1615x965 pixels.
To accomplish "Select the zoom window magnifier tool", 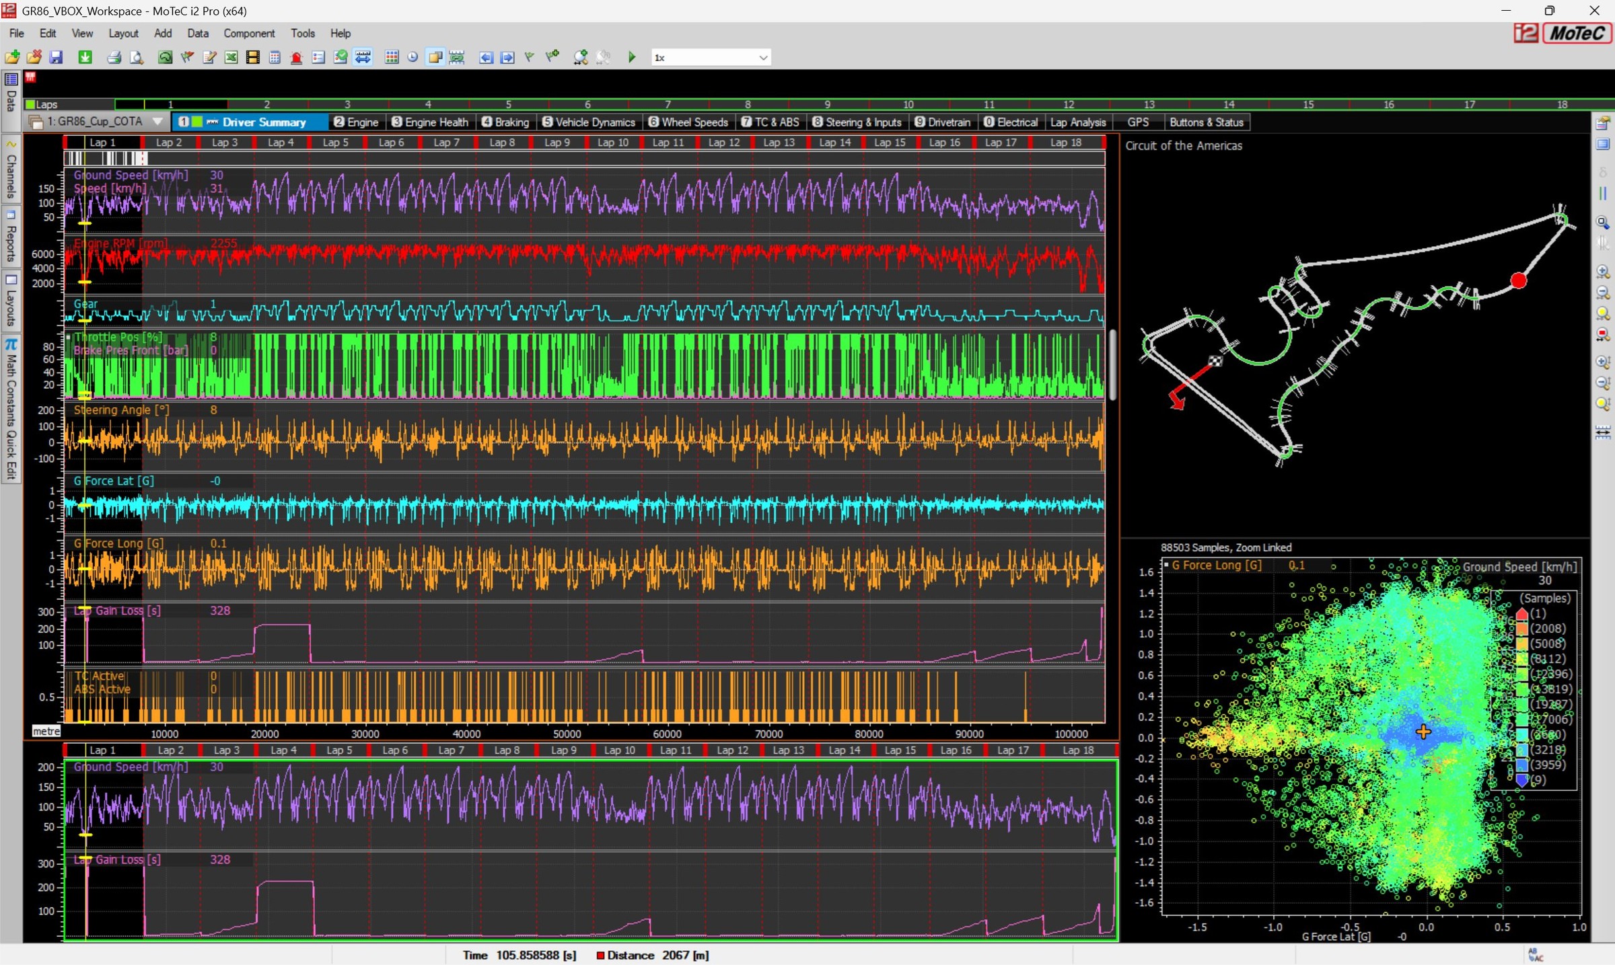I will (1603, 222).
